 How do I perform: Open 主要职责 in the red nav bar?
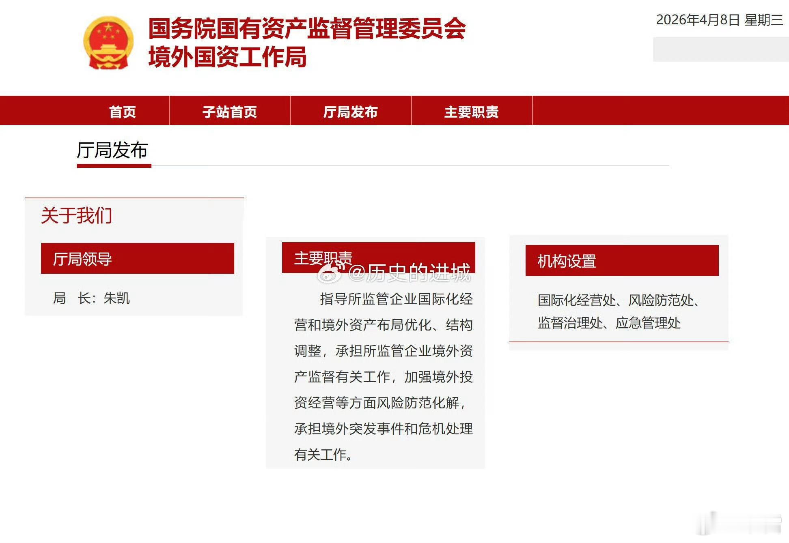pos(472,112)
